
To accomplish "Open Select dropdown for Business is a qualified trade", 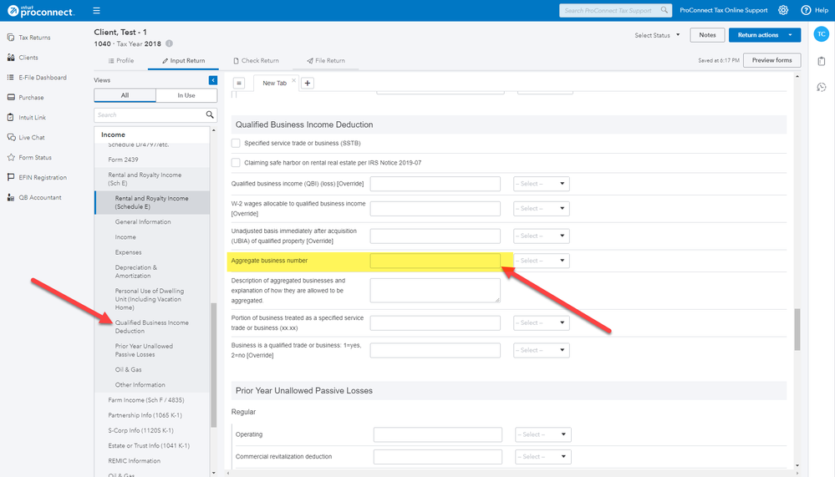I will click(542, 350).
